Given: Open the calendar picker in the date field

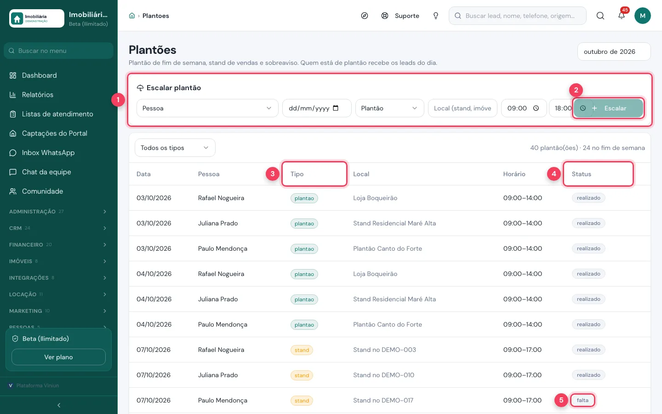Looking at the screenshot, I should (x=336, y=108).
